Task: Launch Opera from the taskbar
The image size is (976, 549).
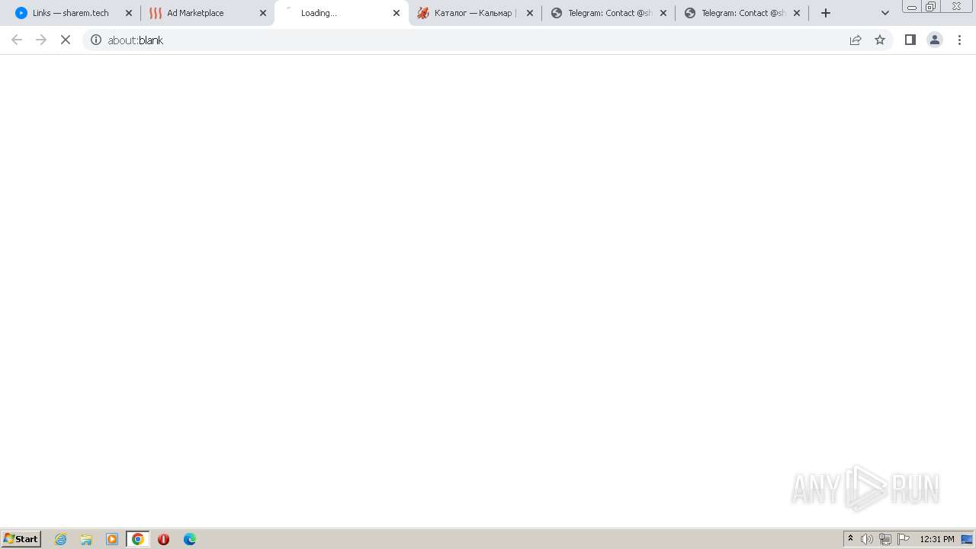Action: [163, 539]
